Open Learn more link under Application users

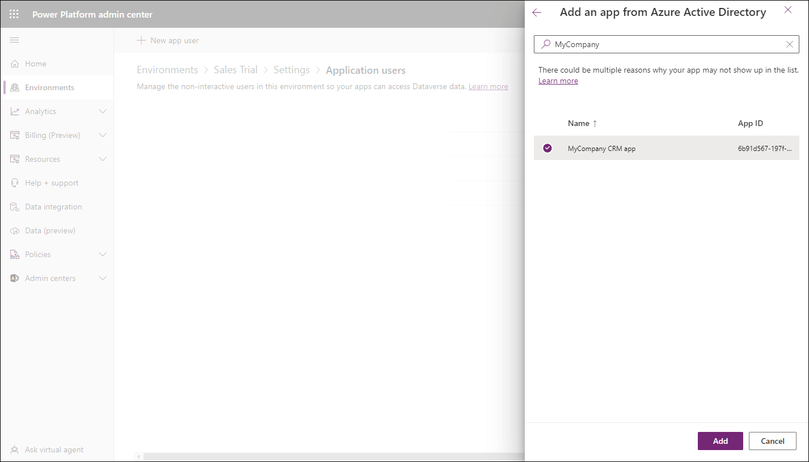(x=488, y=86)
